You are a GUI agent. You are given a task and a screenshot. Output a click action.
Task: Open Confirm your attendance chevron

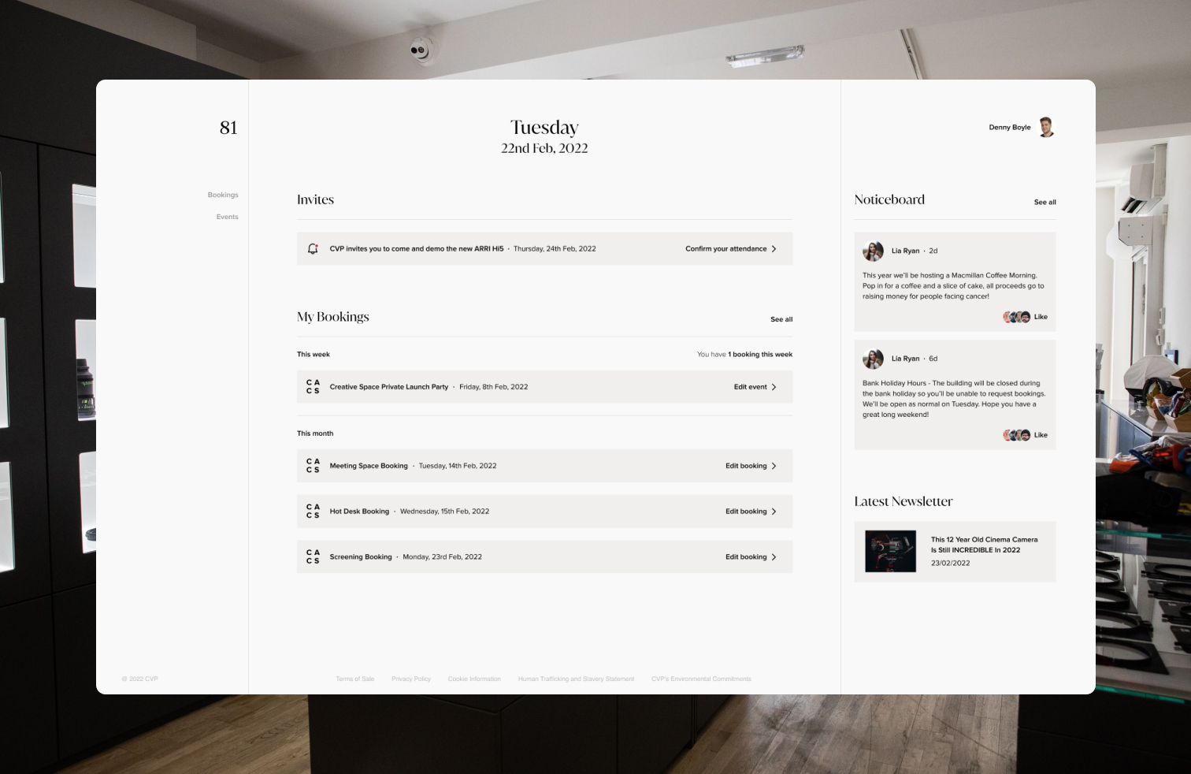[x=774, y=249]
